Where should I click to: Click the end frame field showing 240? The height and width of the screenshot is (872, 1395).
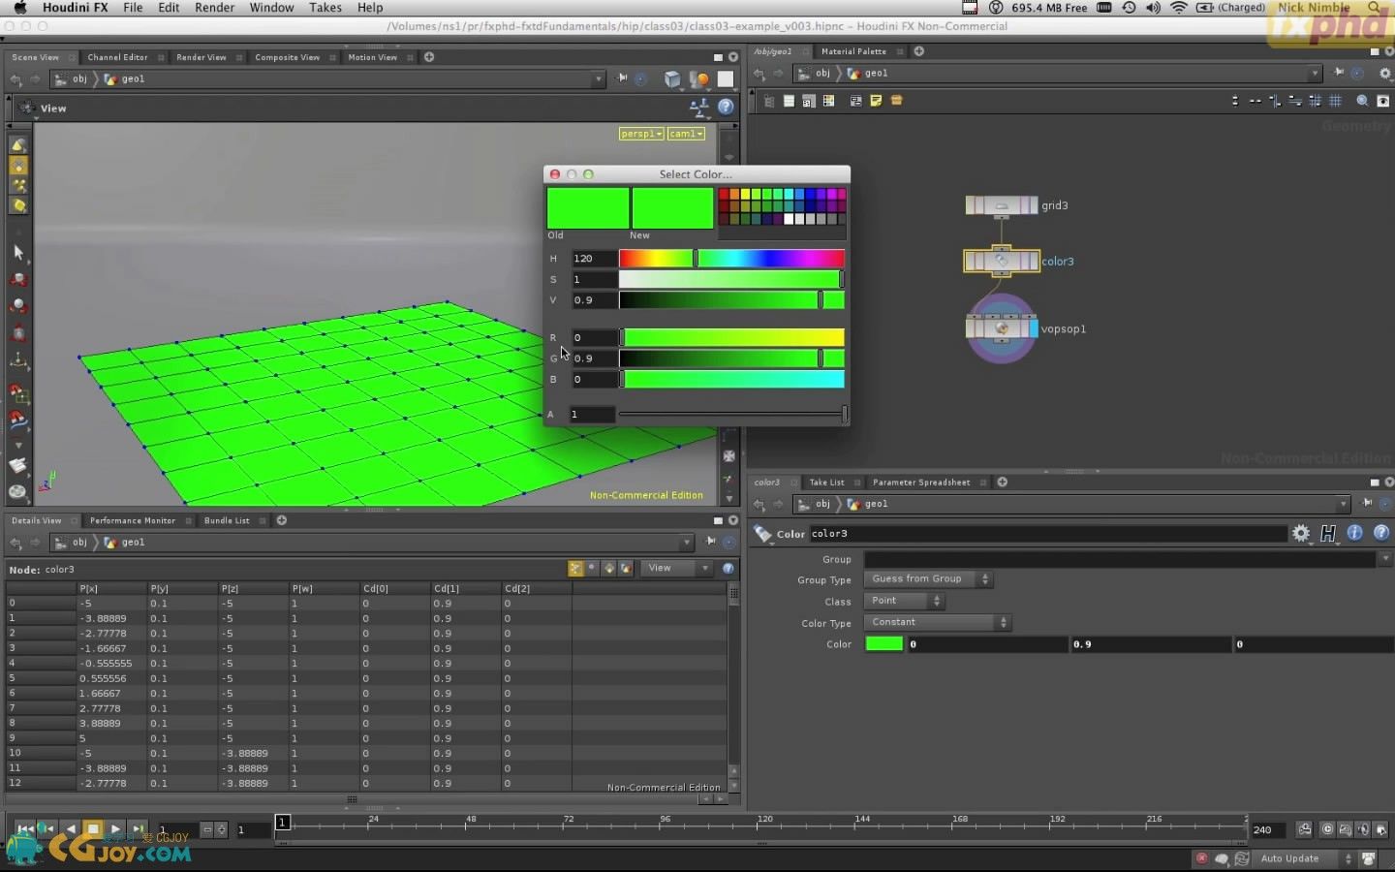click(1268, 829)
